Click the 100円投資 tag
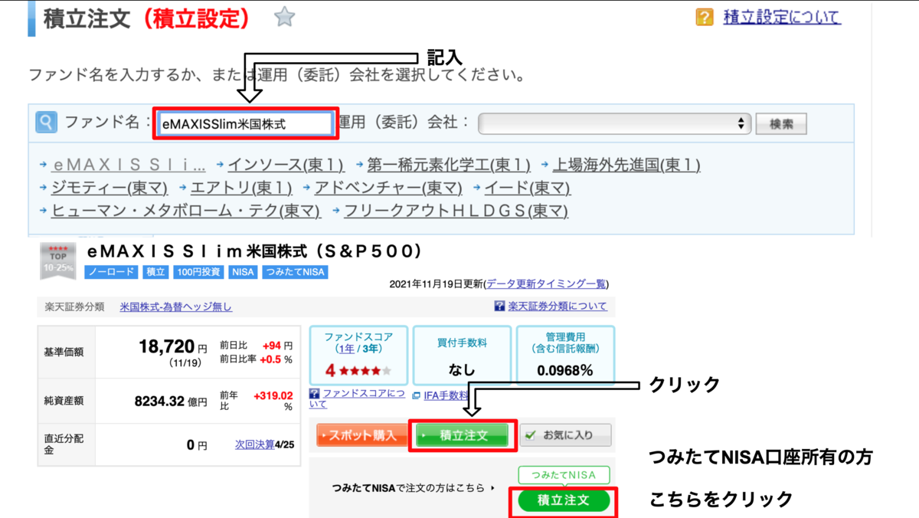The height and width of the screenshot is (518, 919). point(198,272)
